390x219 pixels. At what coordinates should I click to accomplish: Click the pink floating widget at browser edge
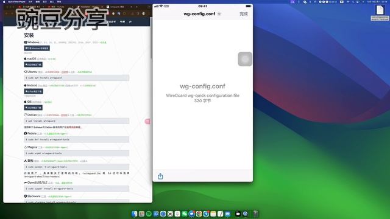(x=147, y=122)
